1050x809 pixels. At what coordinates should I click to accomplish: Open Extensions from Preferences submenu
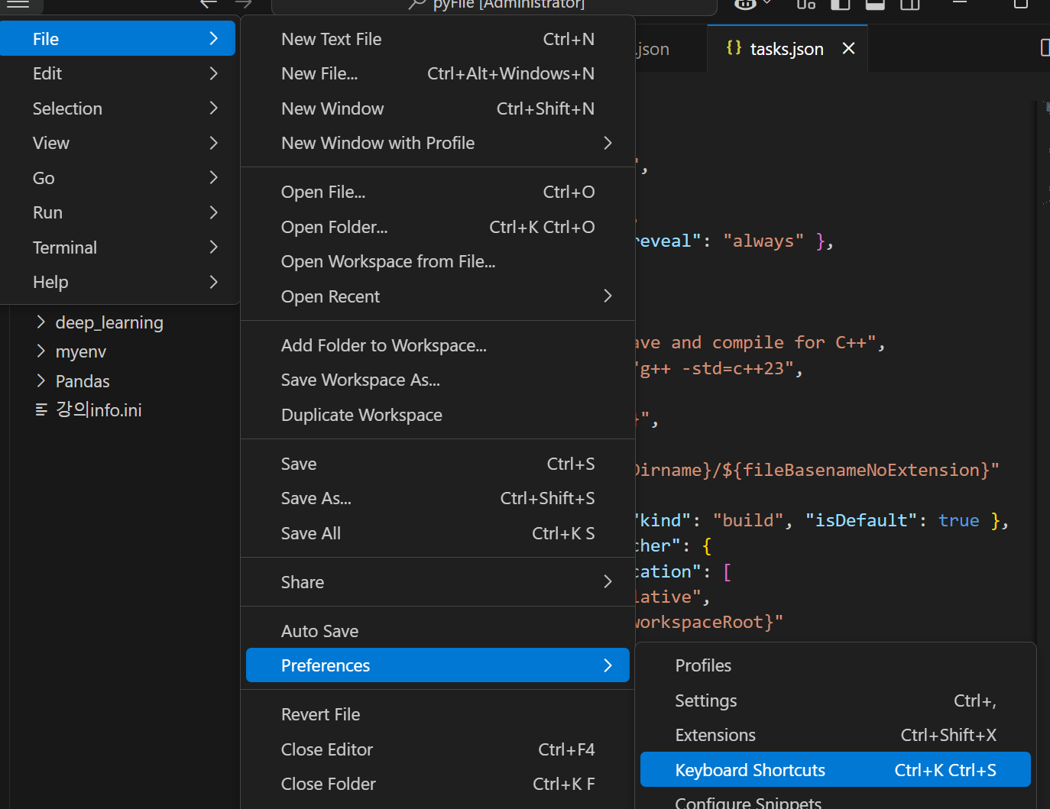tap(835, 735)
